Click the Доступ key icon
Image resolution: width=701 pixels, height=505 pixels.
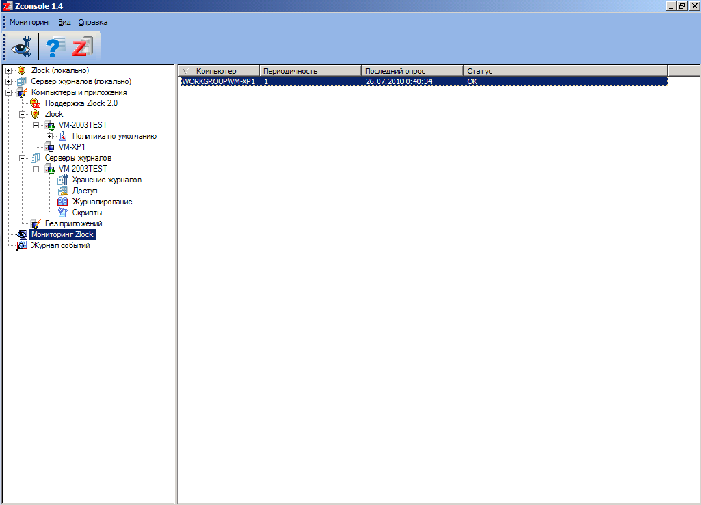tap(63, 191)
